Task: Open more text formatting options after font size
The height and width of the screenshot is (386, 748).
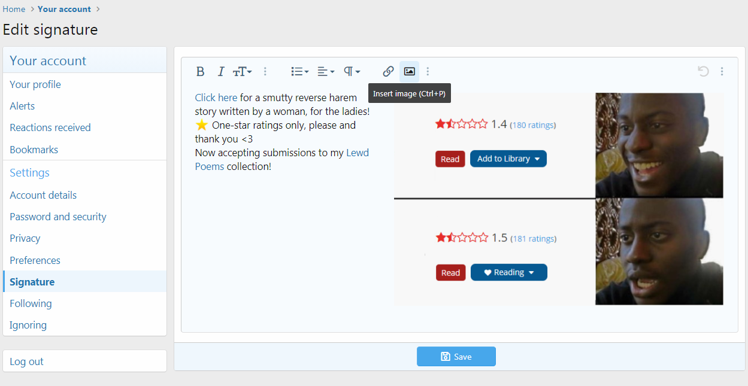Action: tap(265, 72)
